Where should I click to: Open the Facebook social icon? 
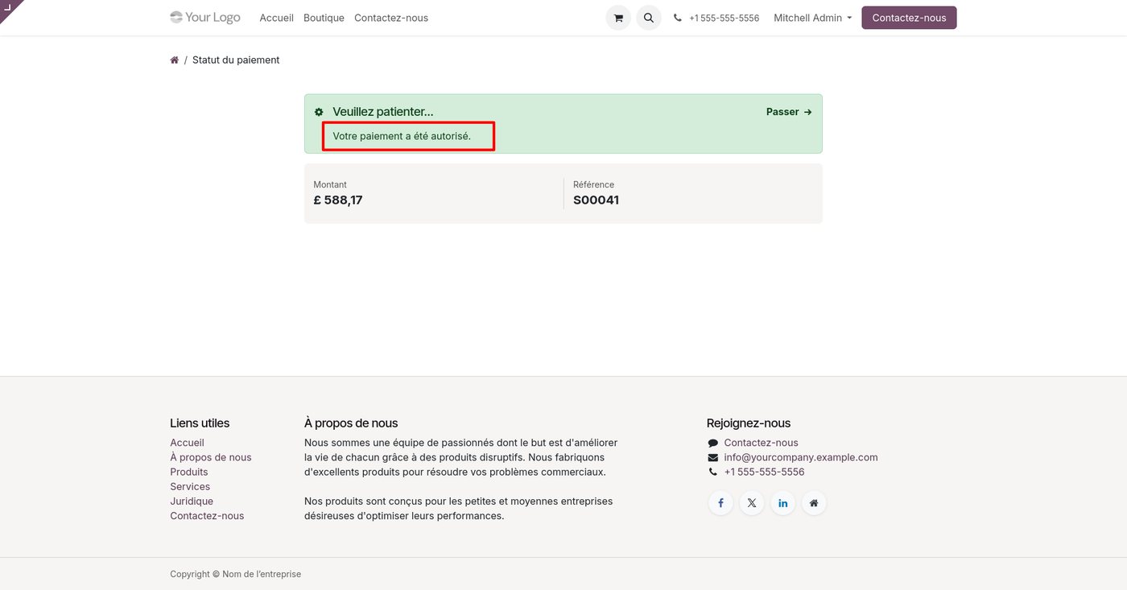click(720, 503)
